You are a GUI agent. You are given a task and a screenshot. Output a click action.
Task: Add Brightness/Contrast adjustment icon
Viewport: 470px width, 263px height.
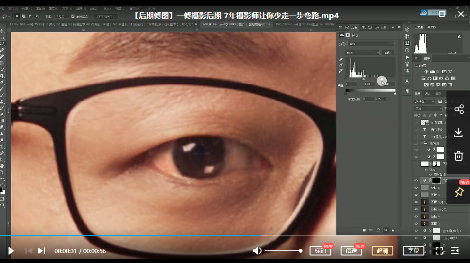426,71
